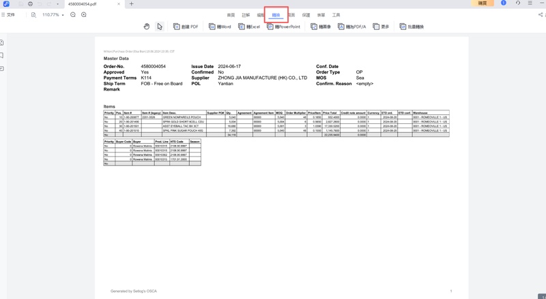546x299 pixels.
Task: Select the Hand pan tool
Action: click(146, 27)
